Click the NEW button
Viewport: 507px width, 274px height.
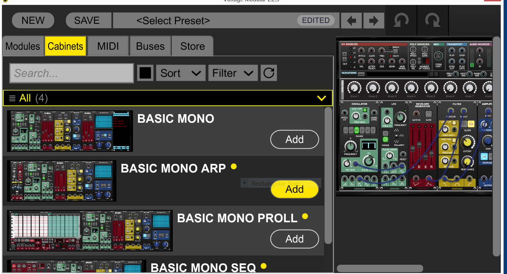point(33,21)
